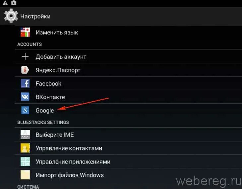Click the store bag notification icon
Screen dimensions: 242x189
(14, 3)
